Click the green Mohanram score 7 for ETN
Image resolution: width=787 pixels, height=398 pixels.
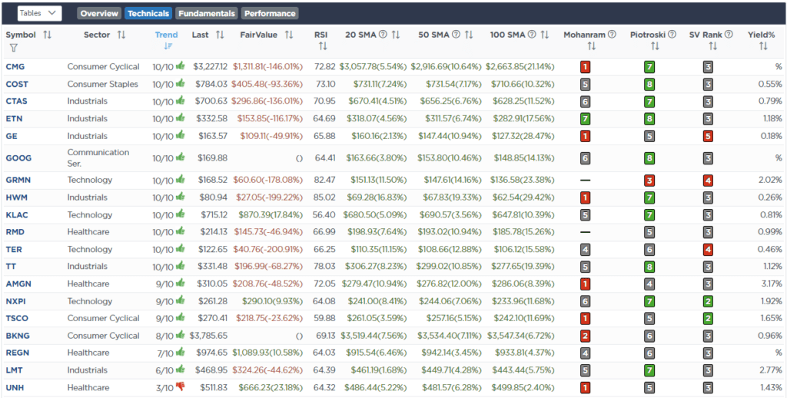[585, 119]
